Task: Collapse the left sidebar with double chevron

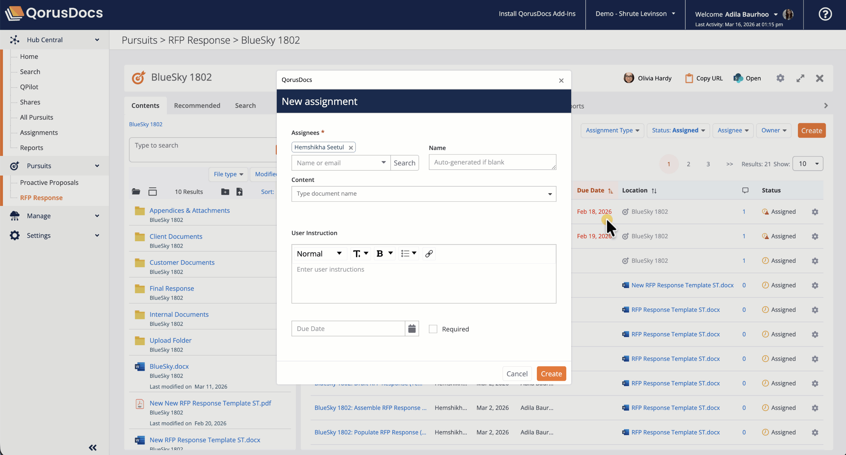Action: [92, 447]
